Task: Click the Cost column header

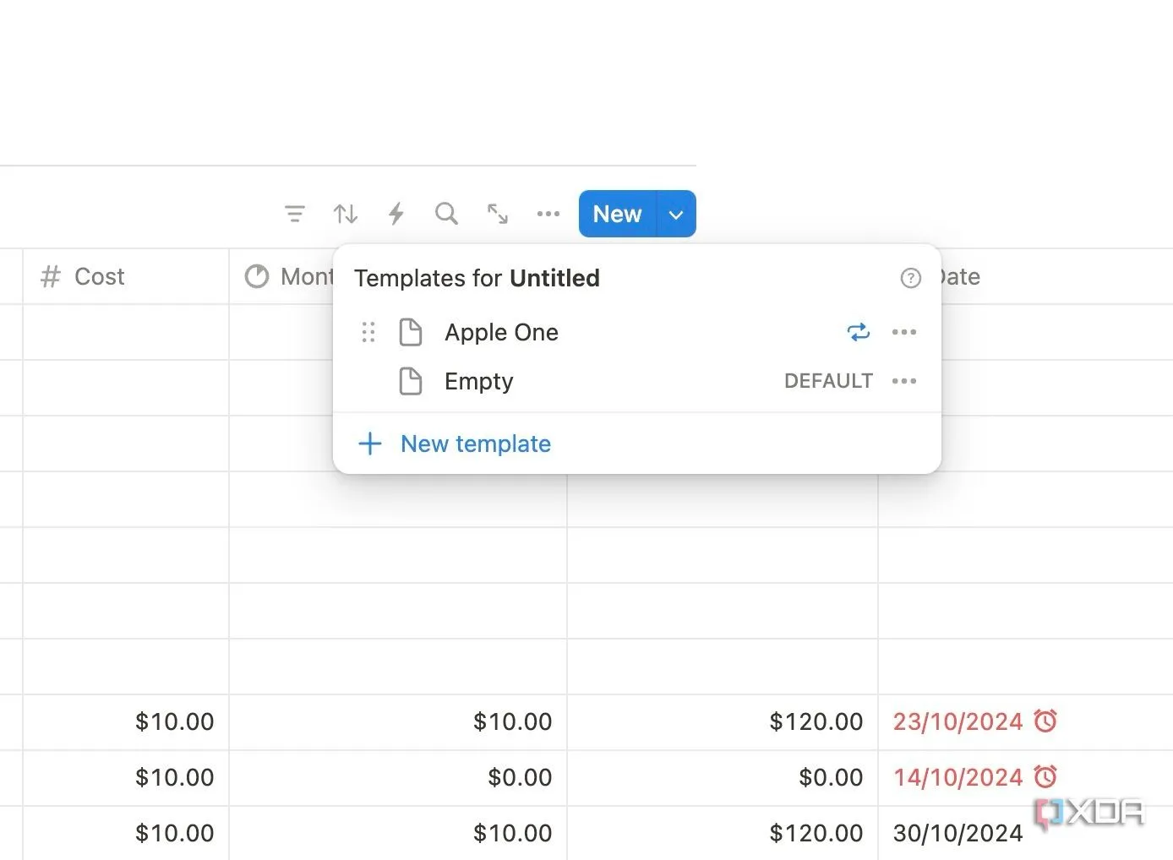Action: coord(99,276)
